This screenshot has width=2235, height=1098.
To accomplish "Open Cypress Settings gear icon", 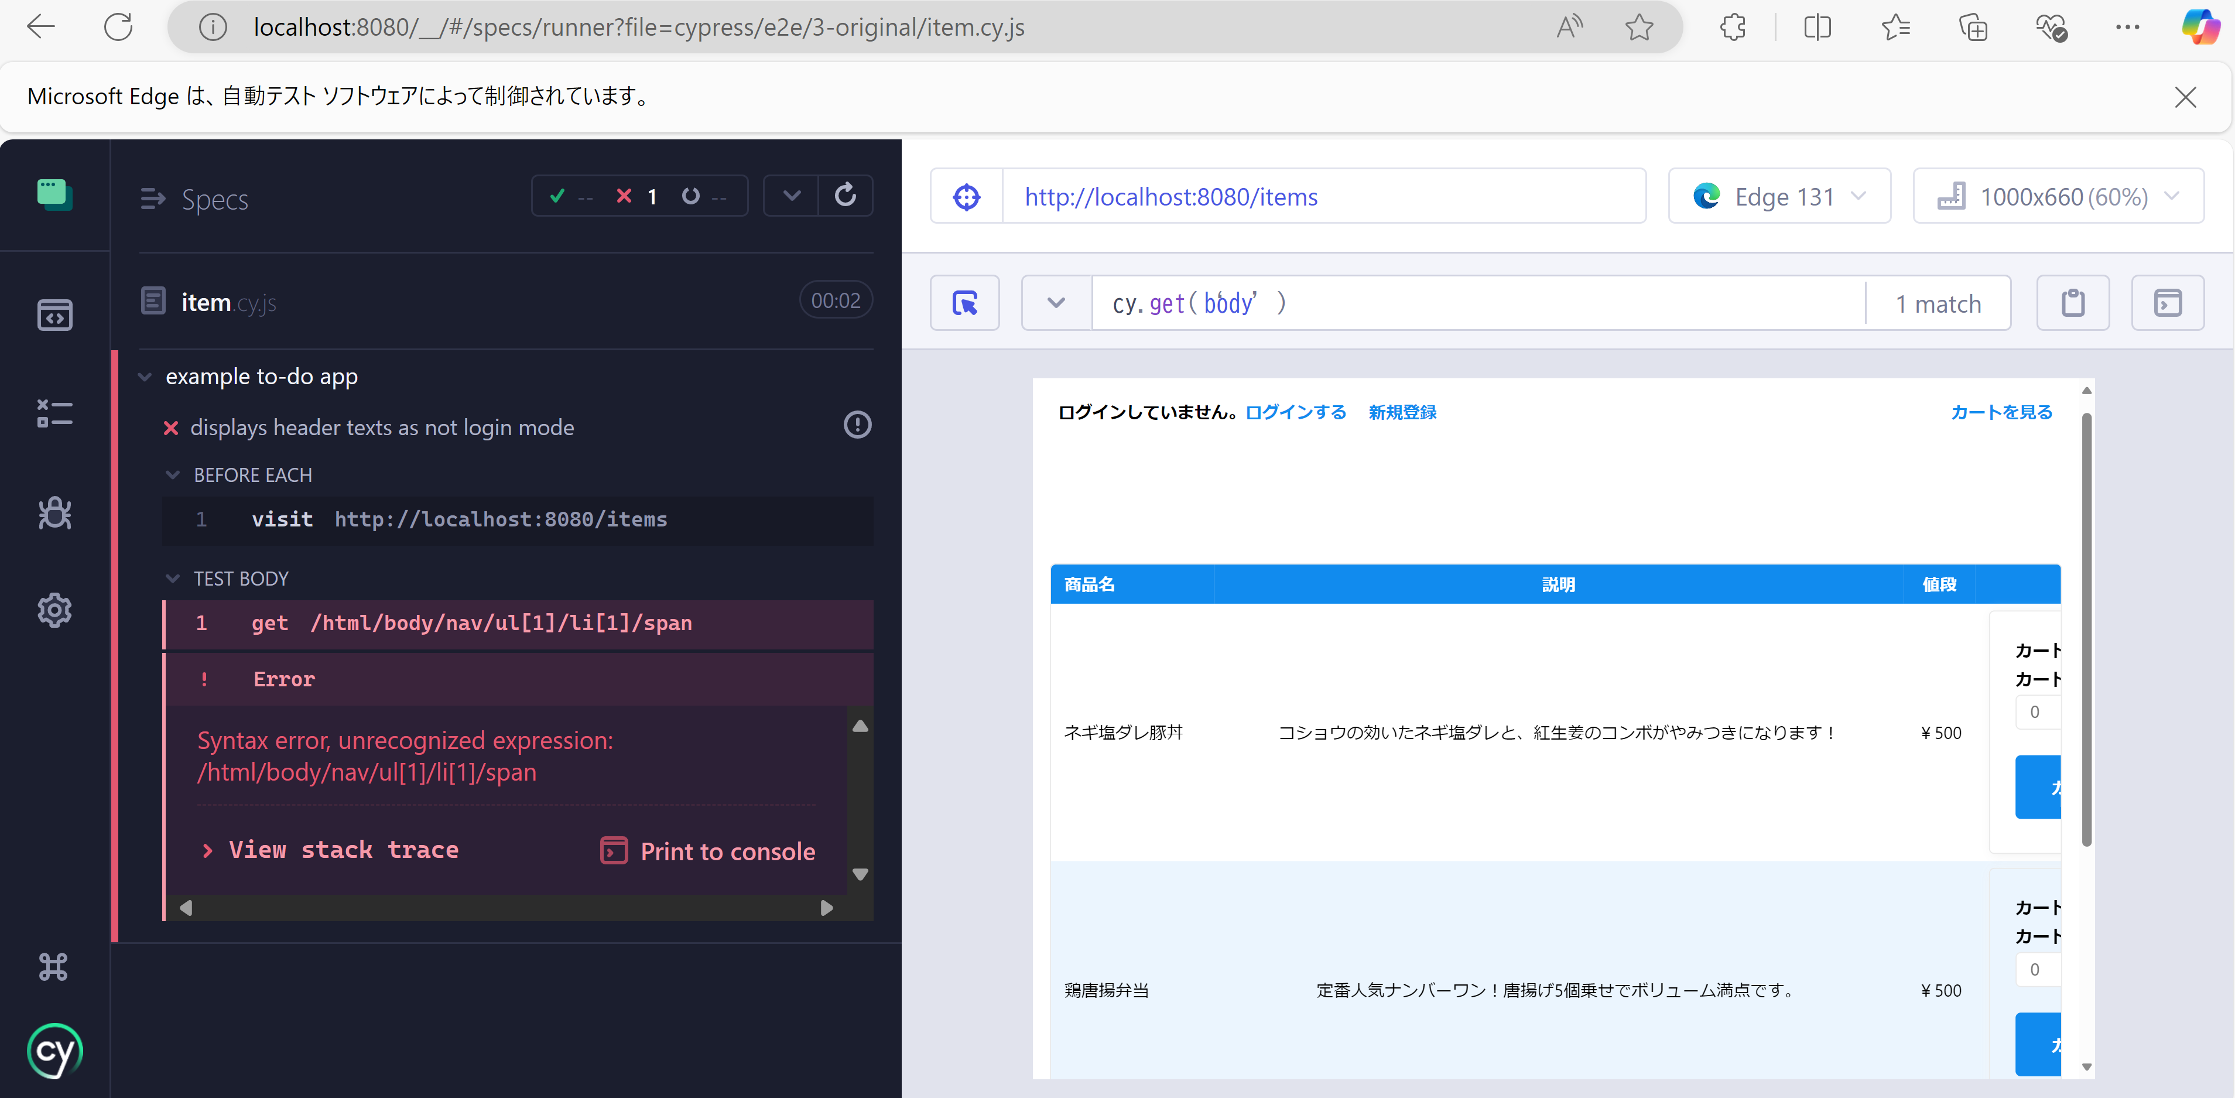I will coord(54,610).
